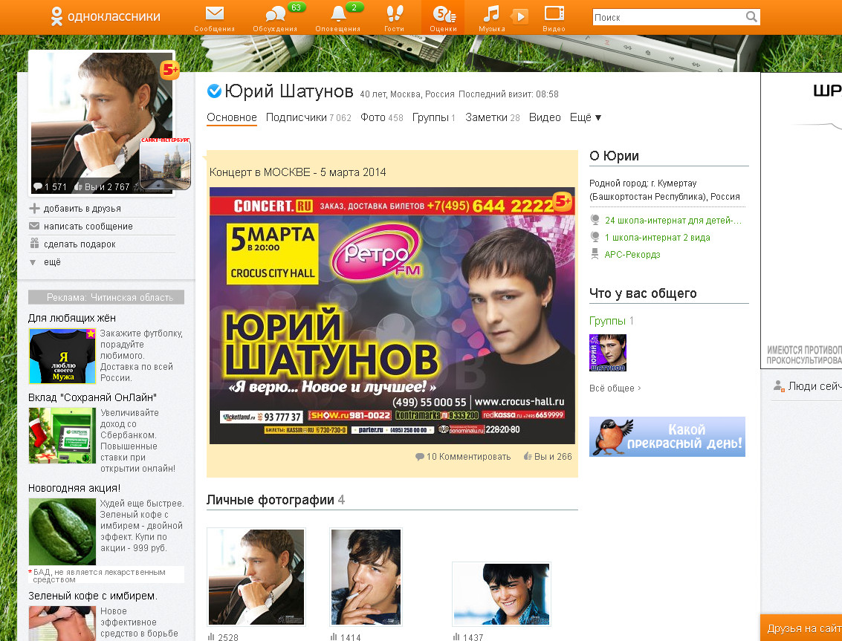Expand Всё общее link
The image size is (842, 641).
[x=615, y=388]
